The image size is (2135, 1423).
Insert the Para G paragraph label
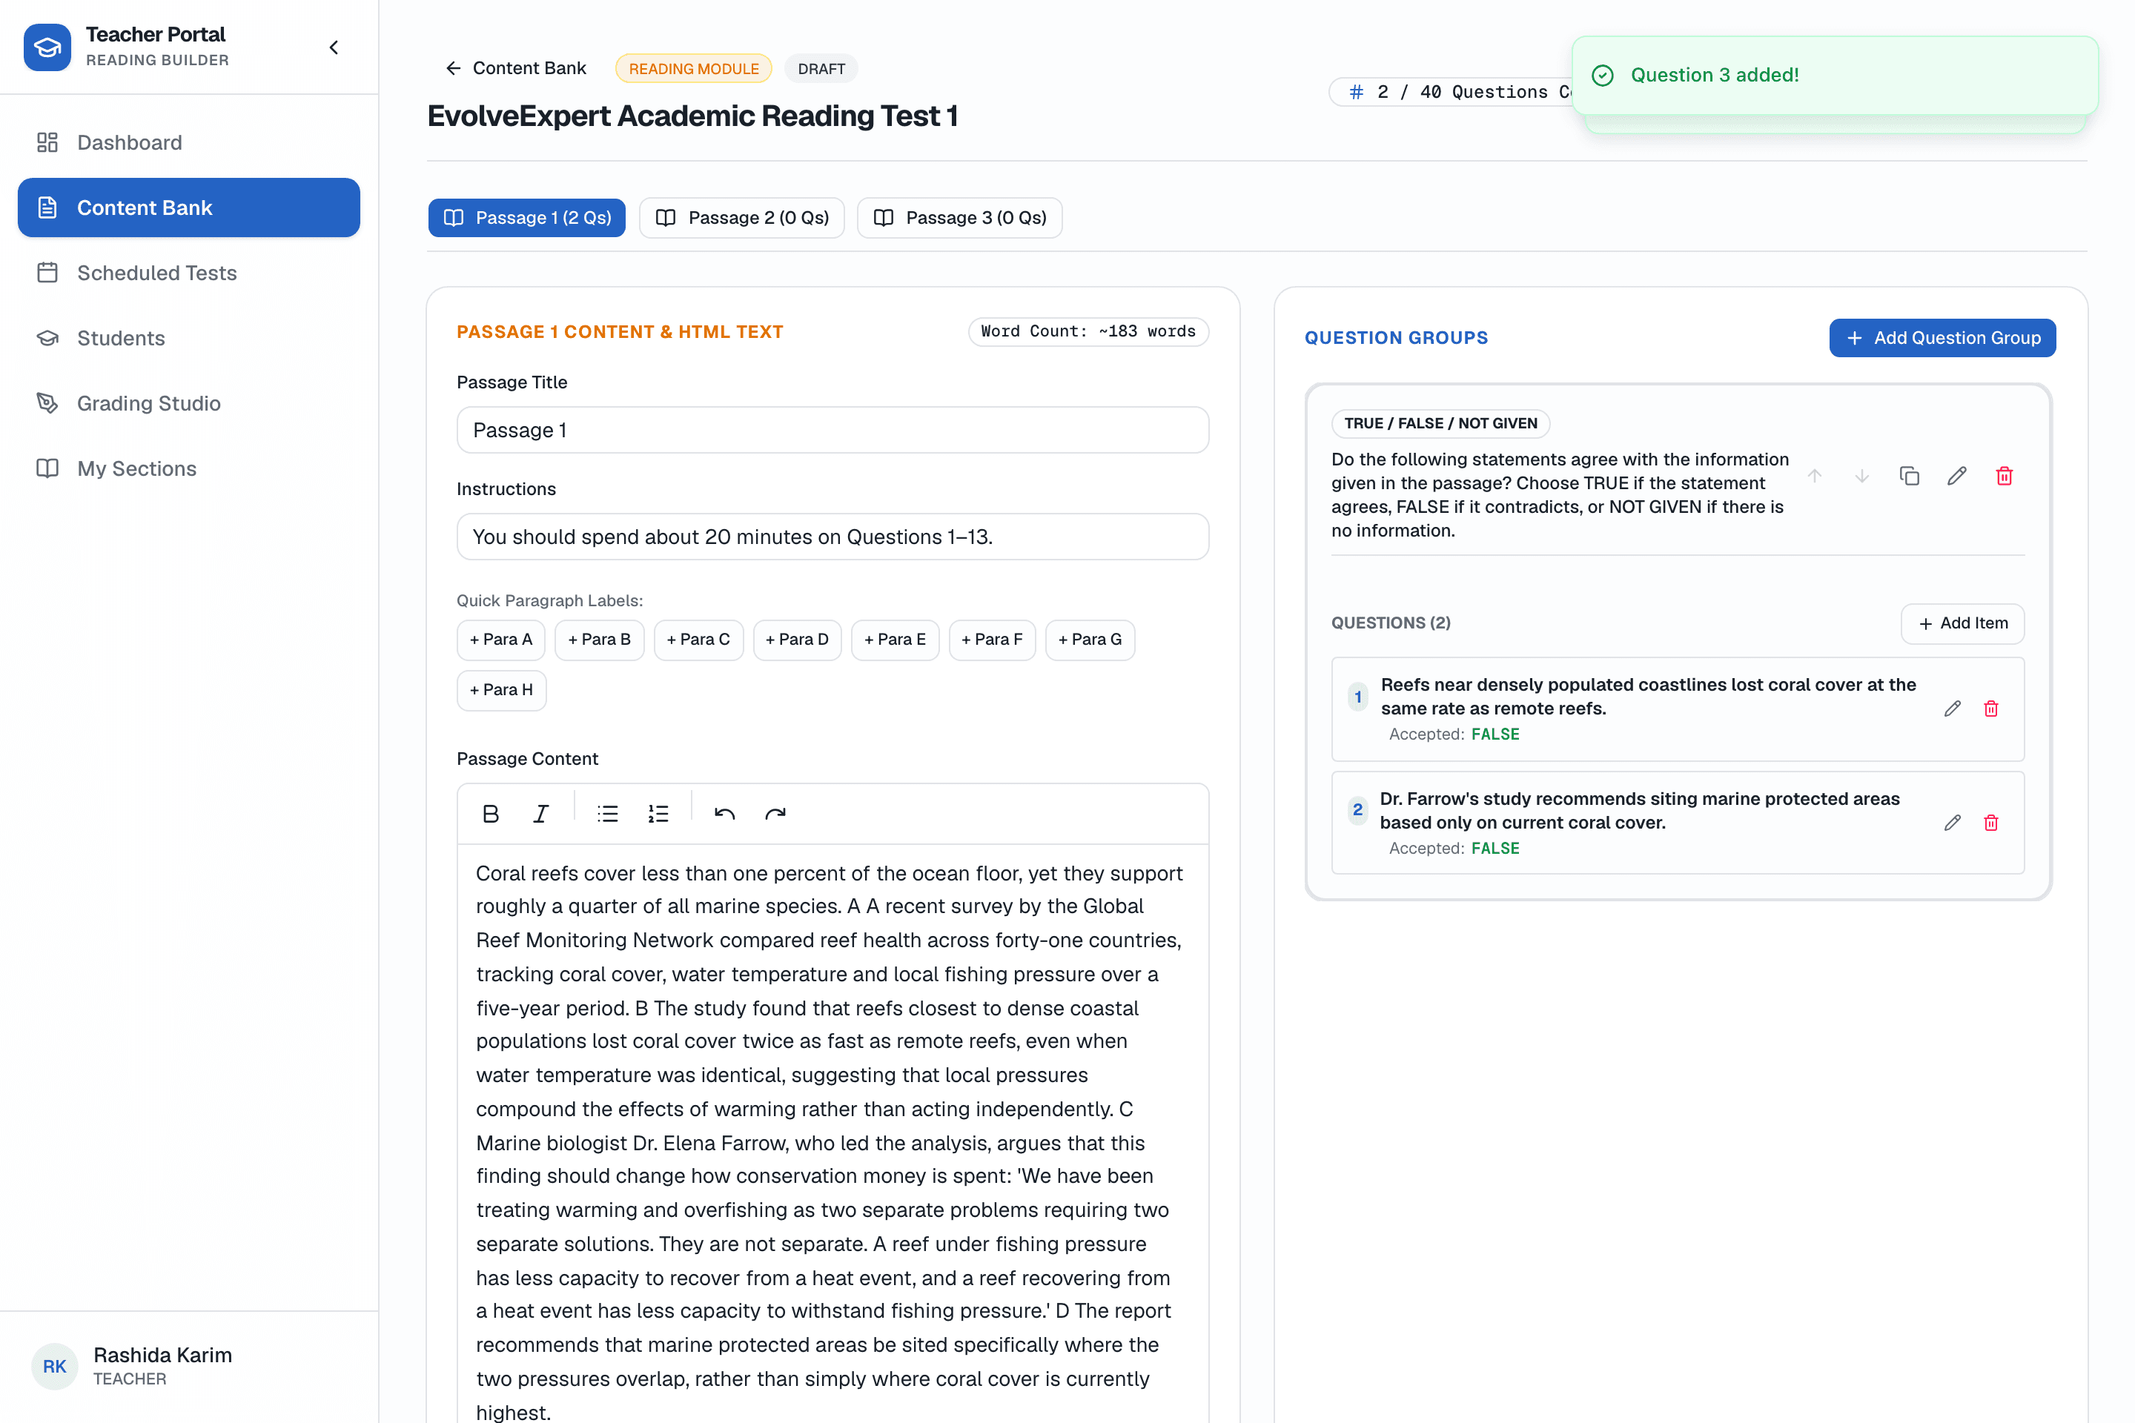click(1090, 640)
